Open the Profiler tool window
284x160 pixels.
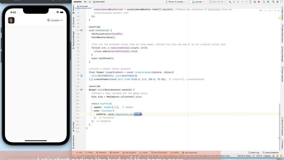175,152
